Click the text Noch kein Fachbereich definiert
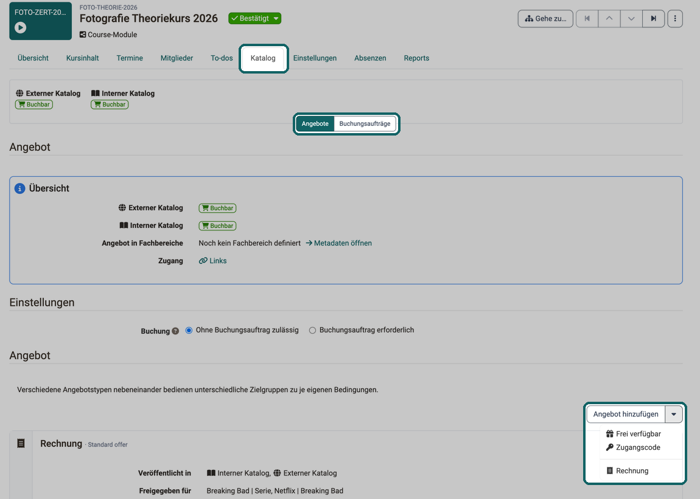 (250, 243)
